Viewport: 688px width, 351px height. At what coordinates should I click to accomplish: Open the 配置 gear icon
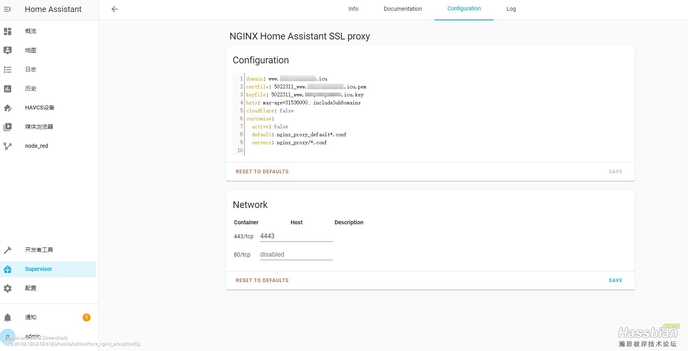click(x=8, y=288)
